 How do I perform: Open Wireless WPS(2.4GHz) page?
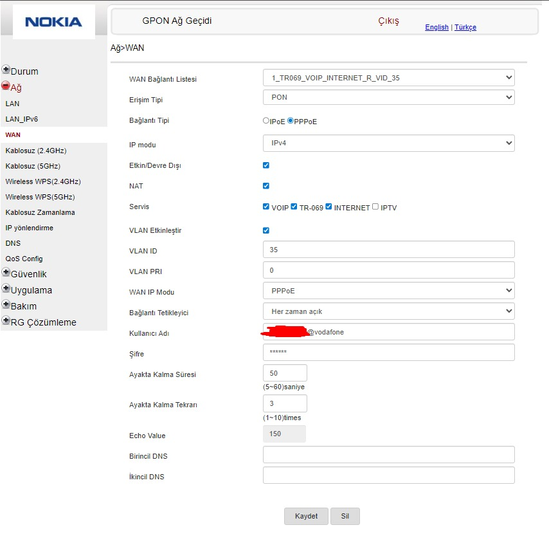tap(43, 181)
